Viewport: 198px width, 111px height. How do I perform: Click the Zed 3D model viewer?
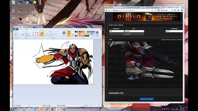(x=145, y=65)
